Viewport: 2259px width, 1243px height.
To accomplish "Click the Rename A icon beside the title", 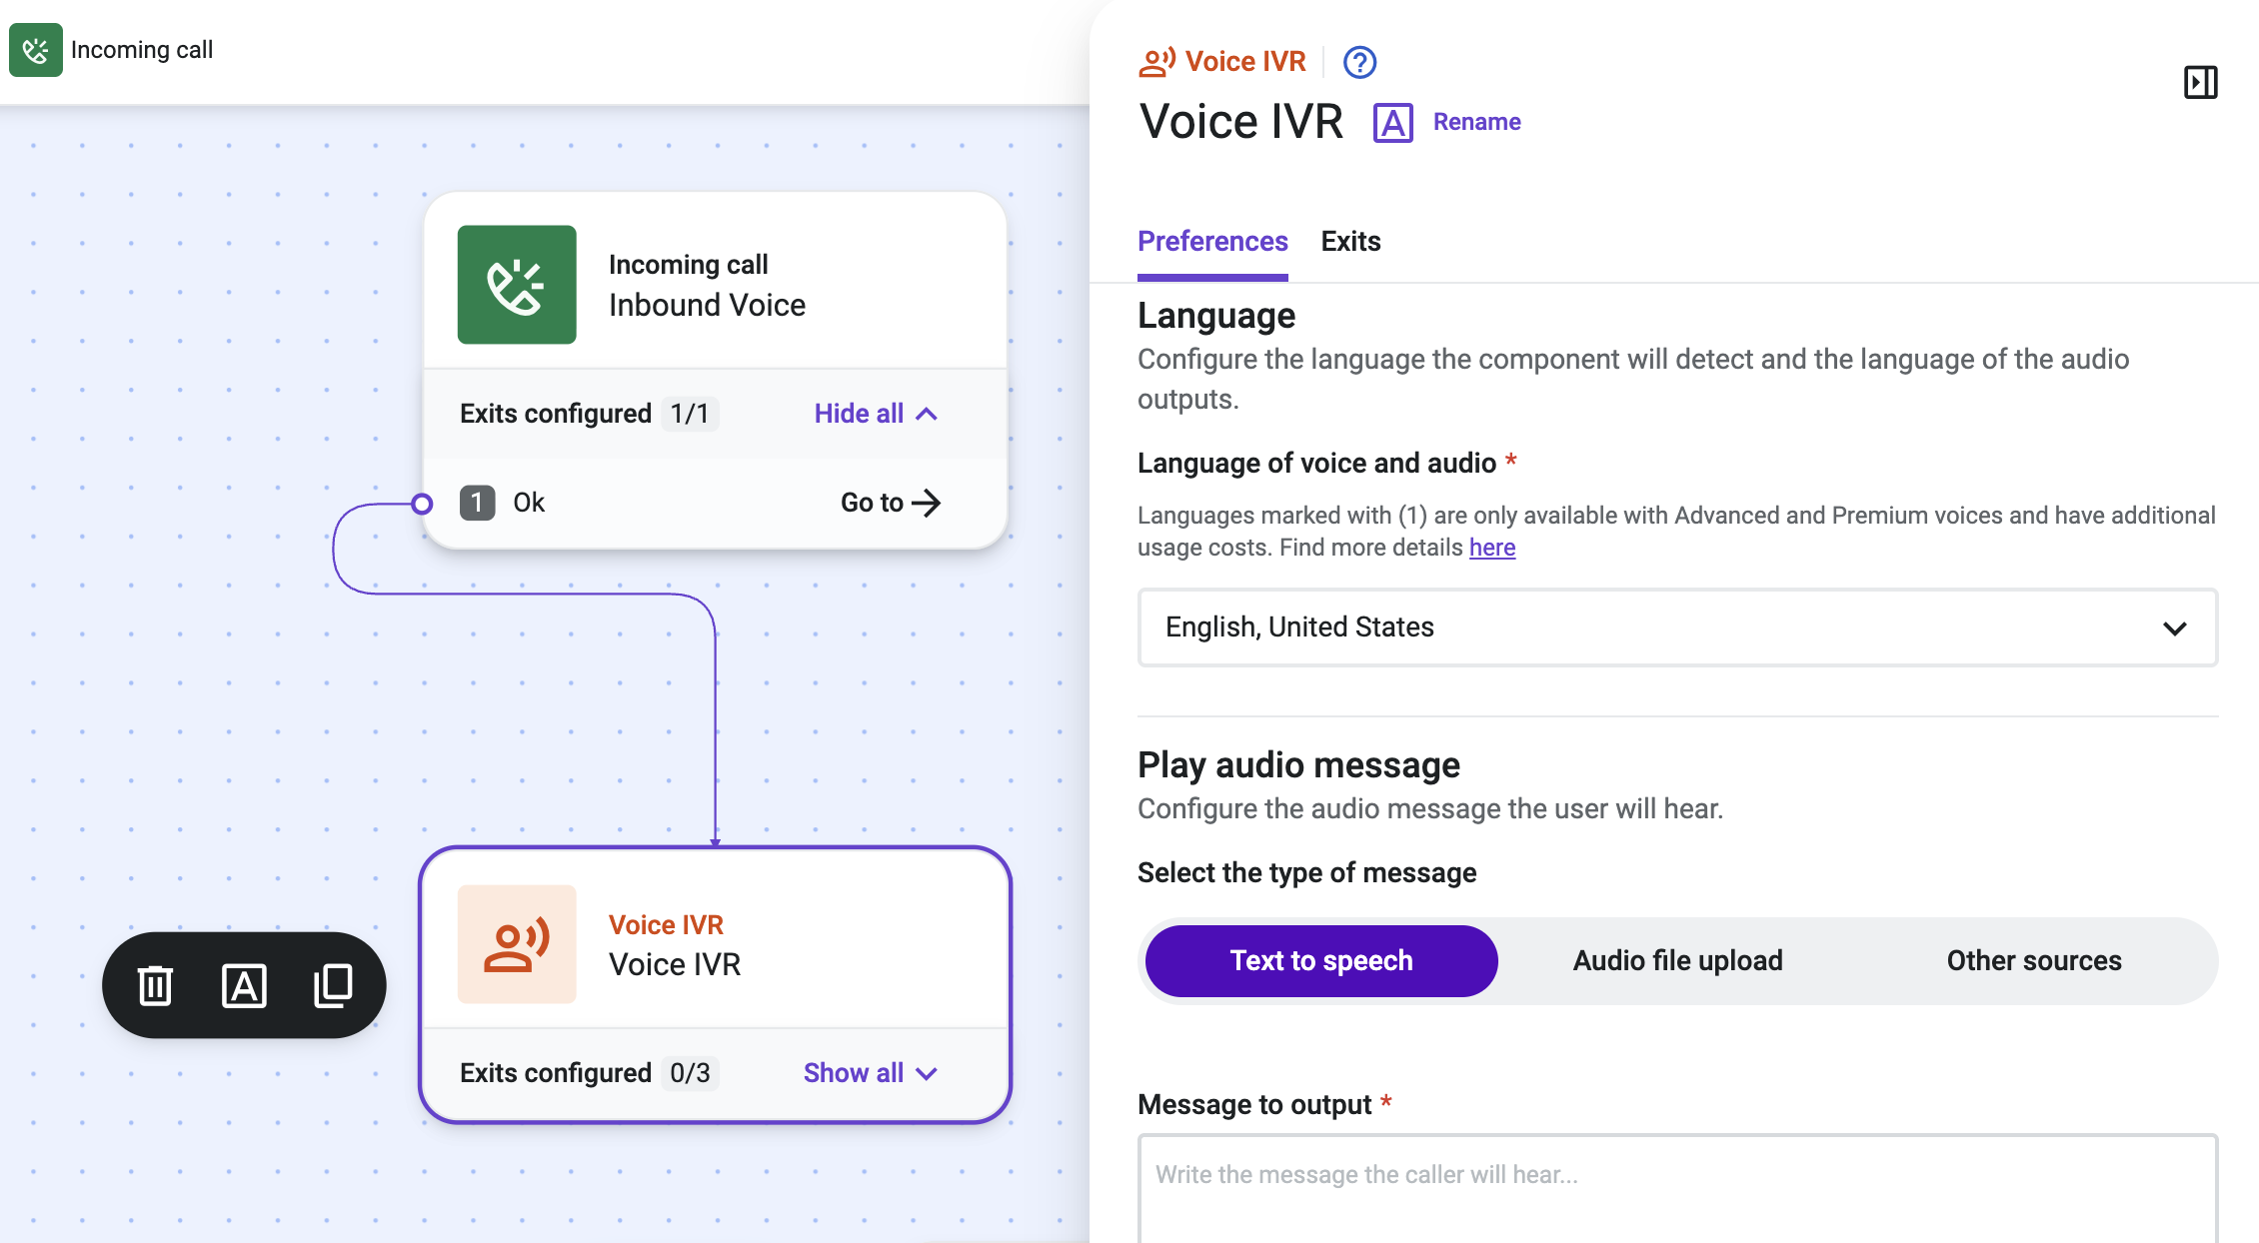I will [x=1392, y=122].
